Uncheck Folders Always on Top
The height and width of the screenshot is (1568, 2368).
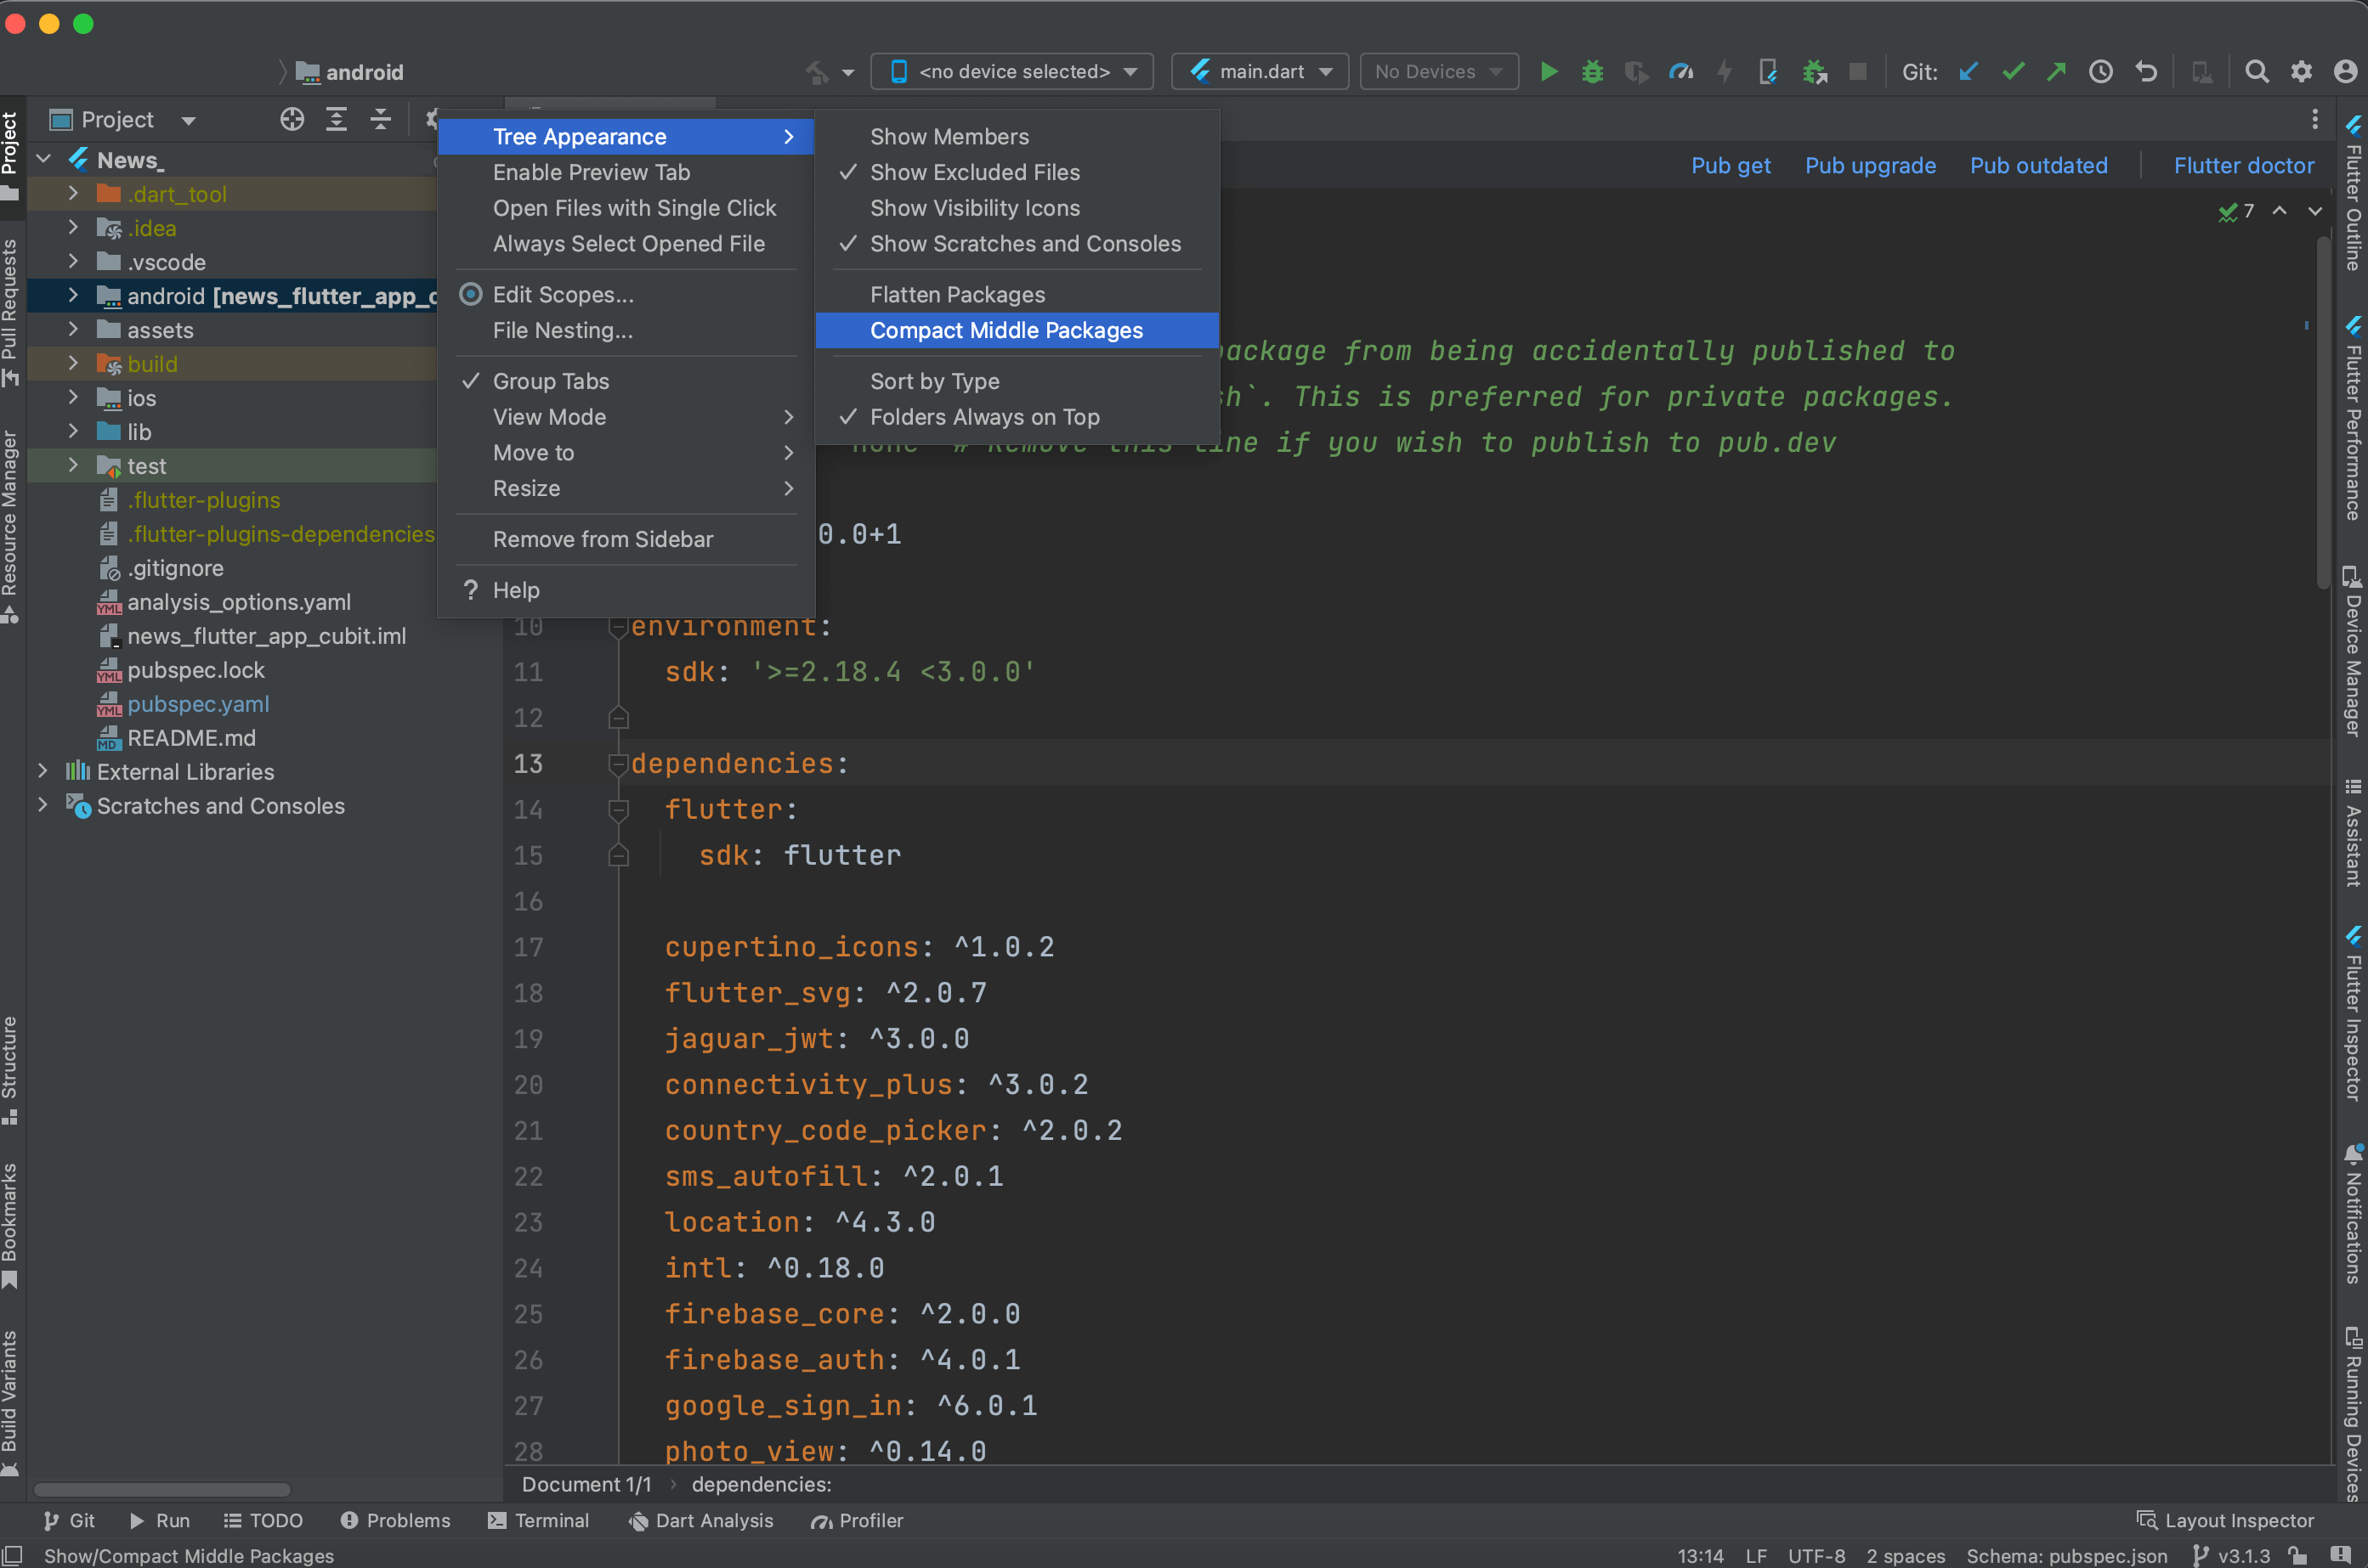tap(984, 417)
